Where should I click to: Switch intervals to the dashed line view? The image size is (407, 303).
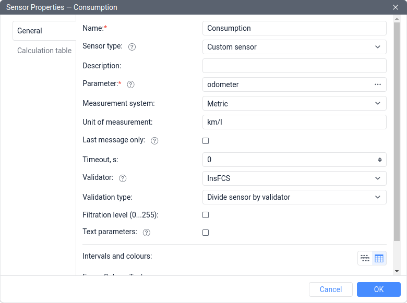pos(365,258)
